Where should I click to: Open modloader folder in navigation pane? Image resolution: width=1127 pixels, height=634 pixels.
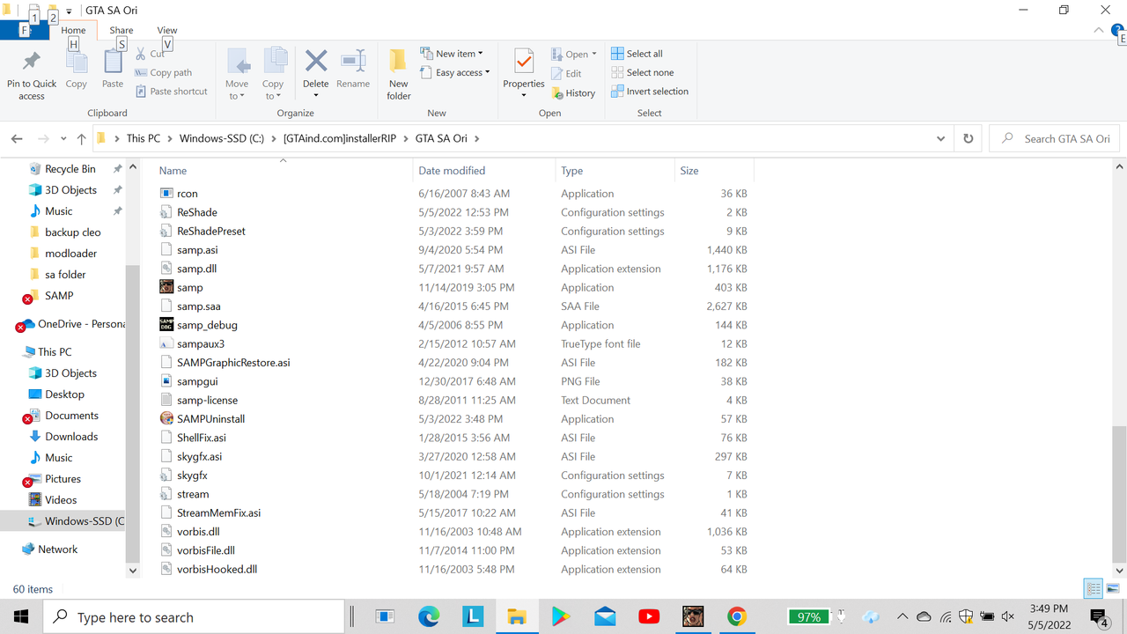71,253
